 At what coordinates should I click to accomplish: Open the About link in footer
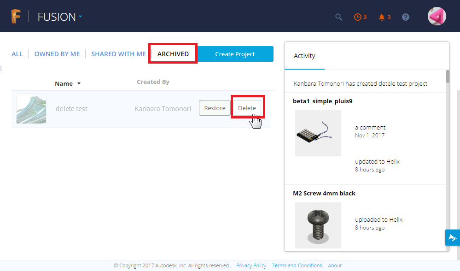tap(335, 265)
